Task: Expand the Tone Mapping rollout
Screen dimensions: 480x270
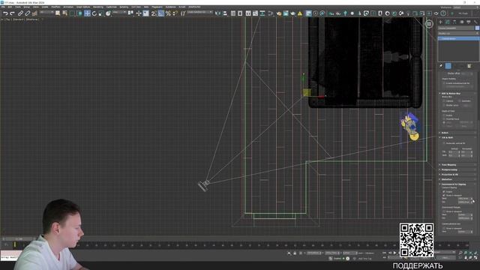Action: [x=457, y=165]
